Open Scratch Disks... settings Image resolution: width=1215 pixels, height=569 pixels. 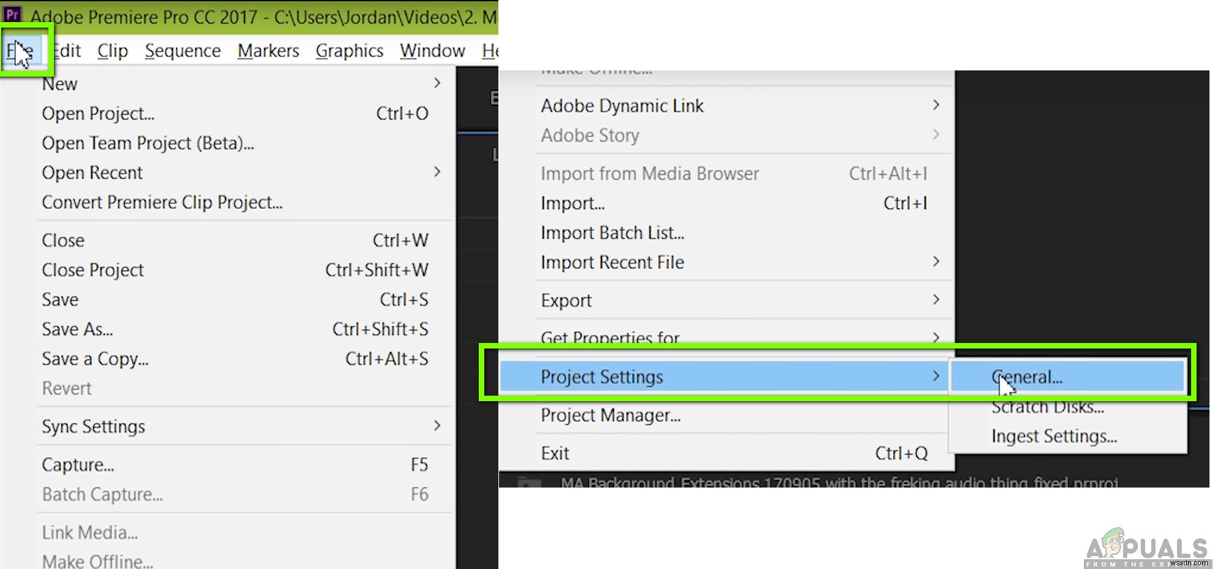click(x=1067, y=407)
